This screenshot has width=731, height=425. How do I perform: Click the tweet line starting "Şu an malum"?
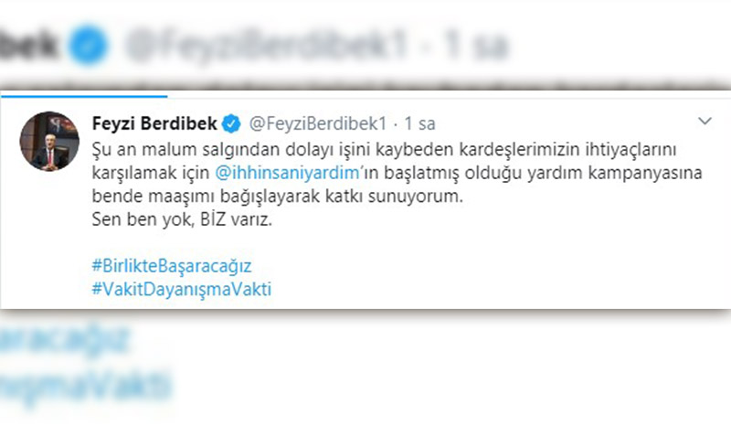pos(384,149)
